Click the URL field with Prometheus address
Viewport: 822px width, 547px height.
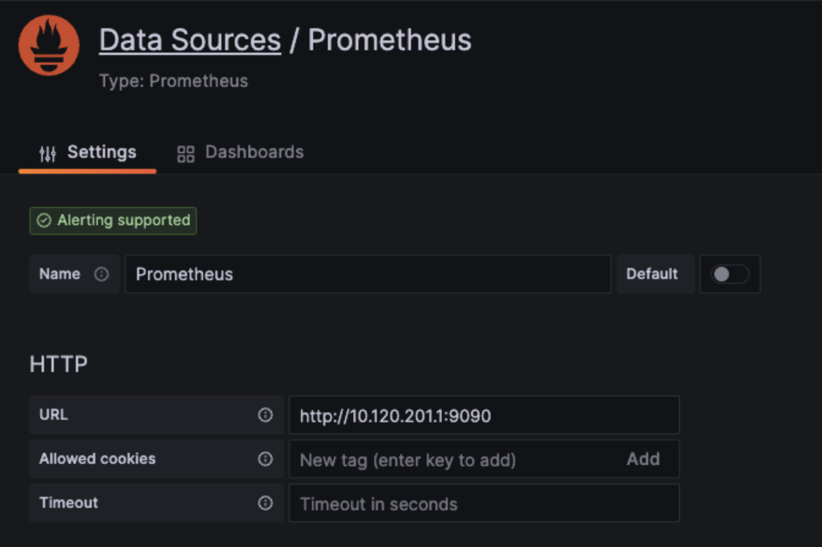483,415
